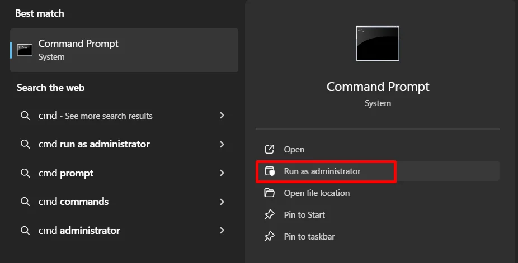The image size is (518, 263).
Task: Expand the 'cmd run as administrator' chevron
Action: (222, 144)
